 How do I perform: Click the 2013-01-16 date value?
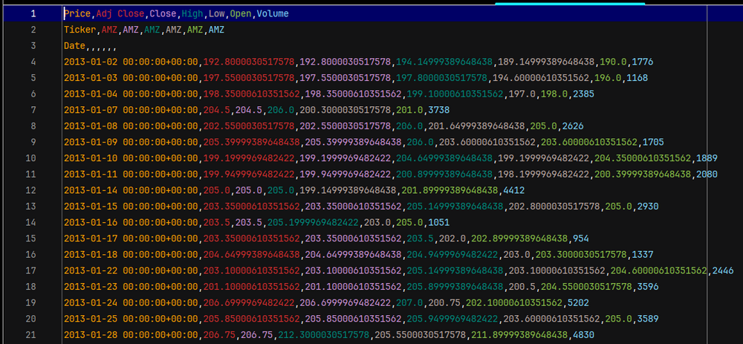pyautogui.click(x=92, y=222)
